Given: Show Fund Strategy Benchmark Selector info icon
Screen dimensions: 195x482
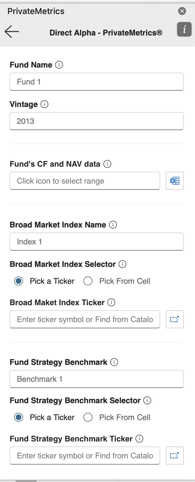Looking at the screenshot, I should [147, 400].
